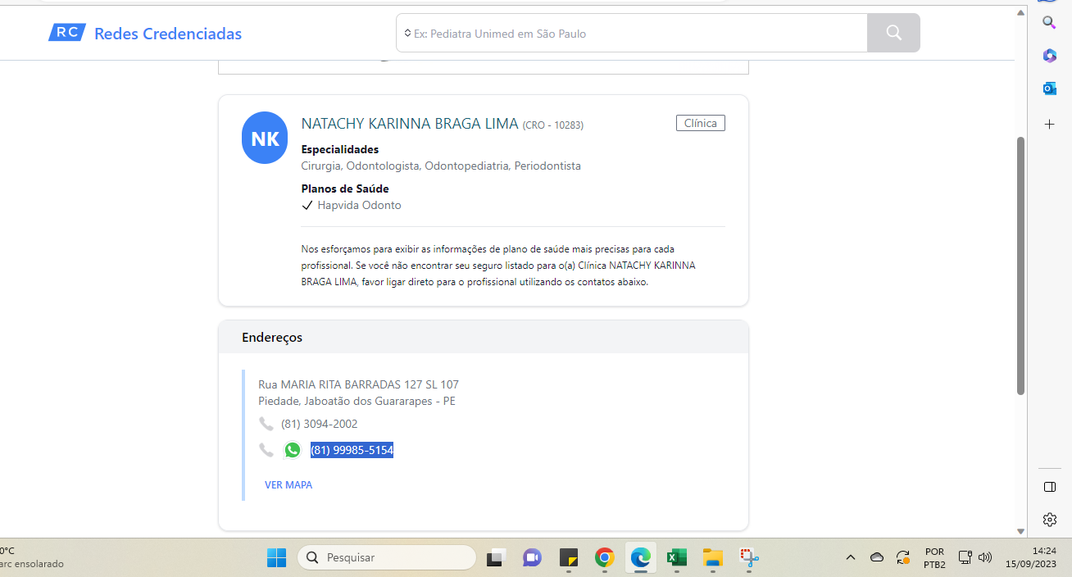
Task: Click the Redes Credenciadas site title
Action: tap(168, 34)
